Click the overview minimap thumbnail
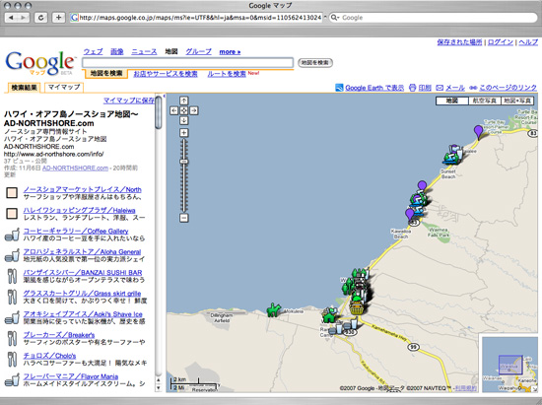Image resolution: width=542 pixels, height=405 pixels. 508,364
